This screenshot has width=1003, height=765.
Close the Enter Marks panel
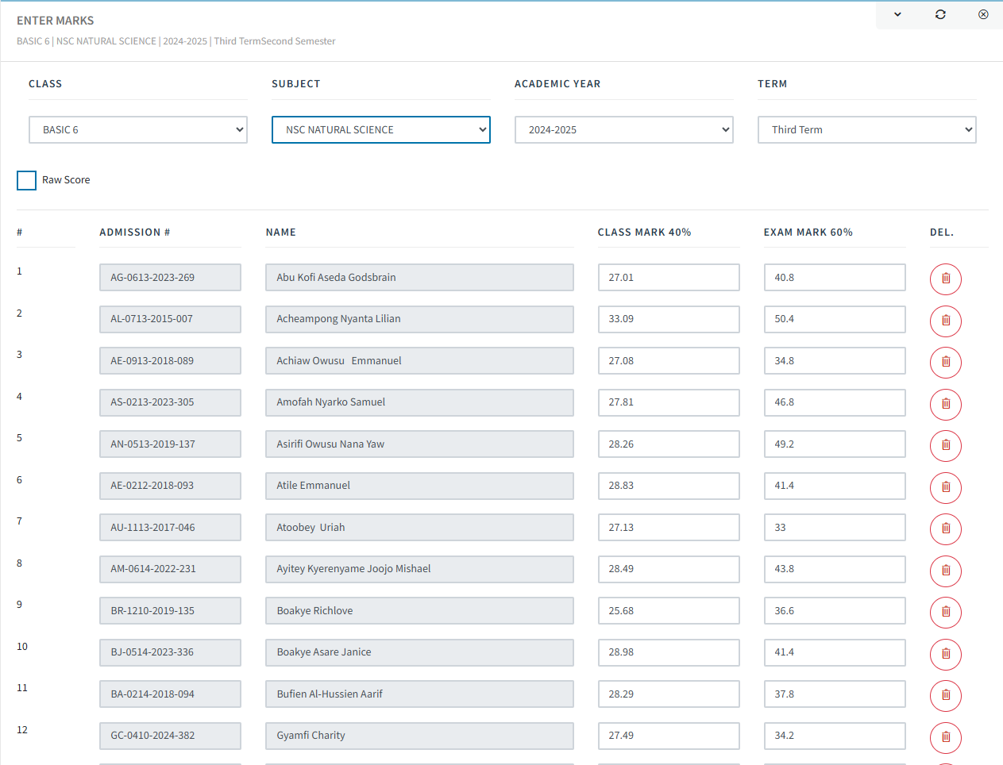[x=983, y=14]
